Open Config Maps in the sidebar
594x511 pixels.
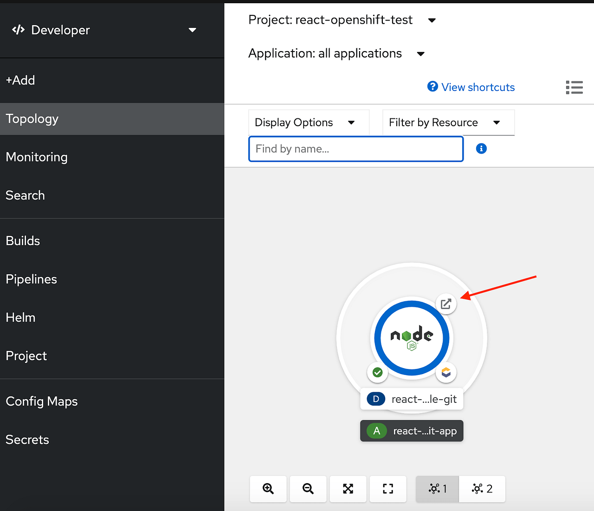112,401
